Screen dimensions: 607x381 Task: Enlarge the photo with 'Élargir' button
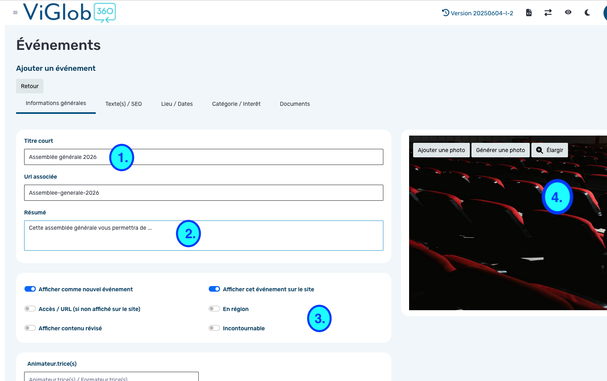click(550, 150)
